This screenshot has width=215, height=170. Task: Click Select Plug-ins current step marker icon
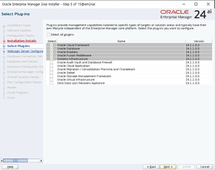click(4, 46)
